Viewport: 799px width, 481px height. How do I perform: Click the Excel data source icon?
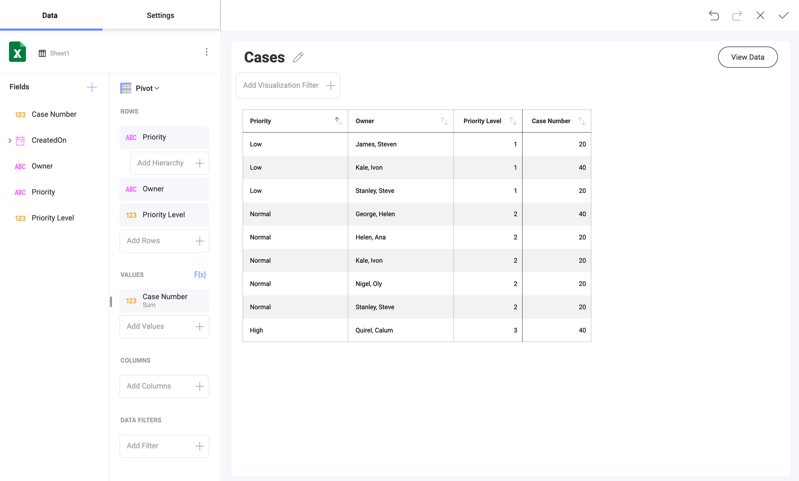[x=17, y=52]
